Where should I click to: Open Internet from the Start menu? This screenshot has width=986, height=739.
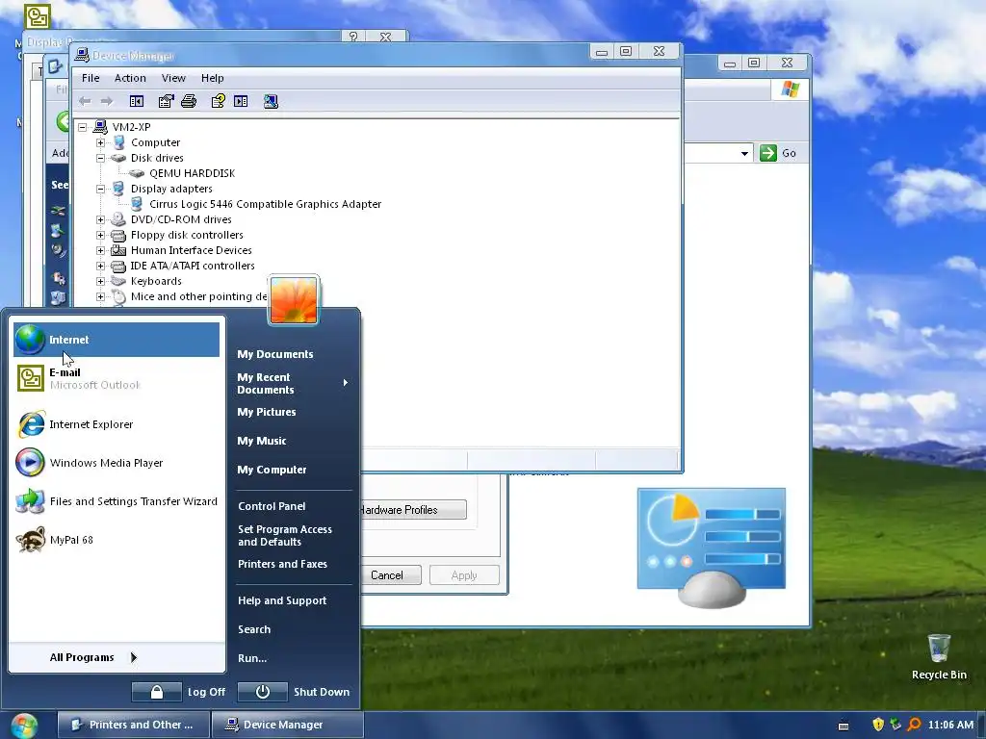point(117,340)
